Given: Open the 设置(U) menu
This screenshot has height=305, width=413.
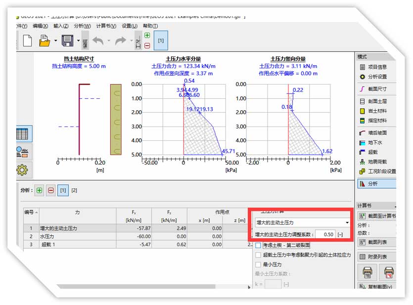Looking at the screenshot, I should coord(130,26).
